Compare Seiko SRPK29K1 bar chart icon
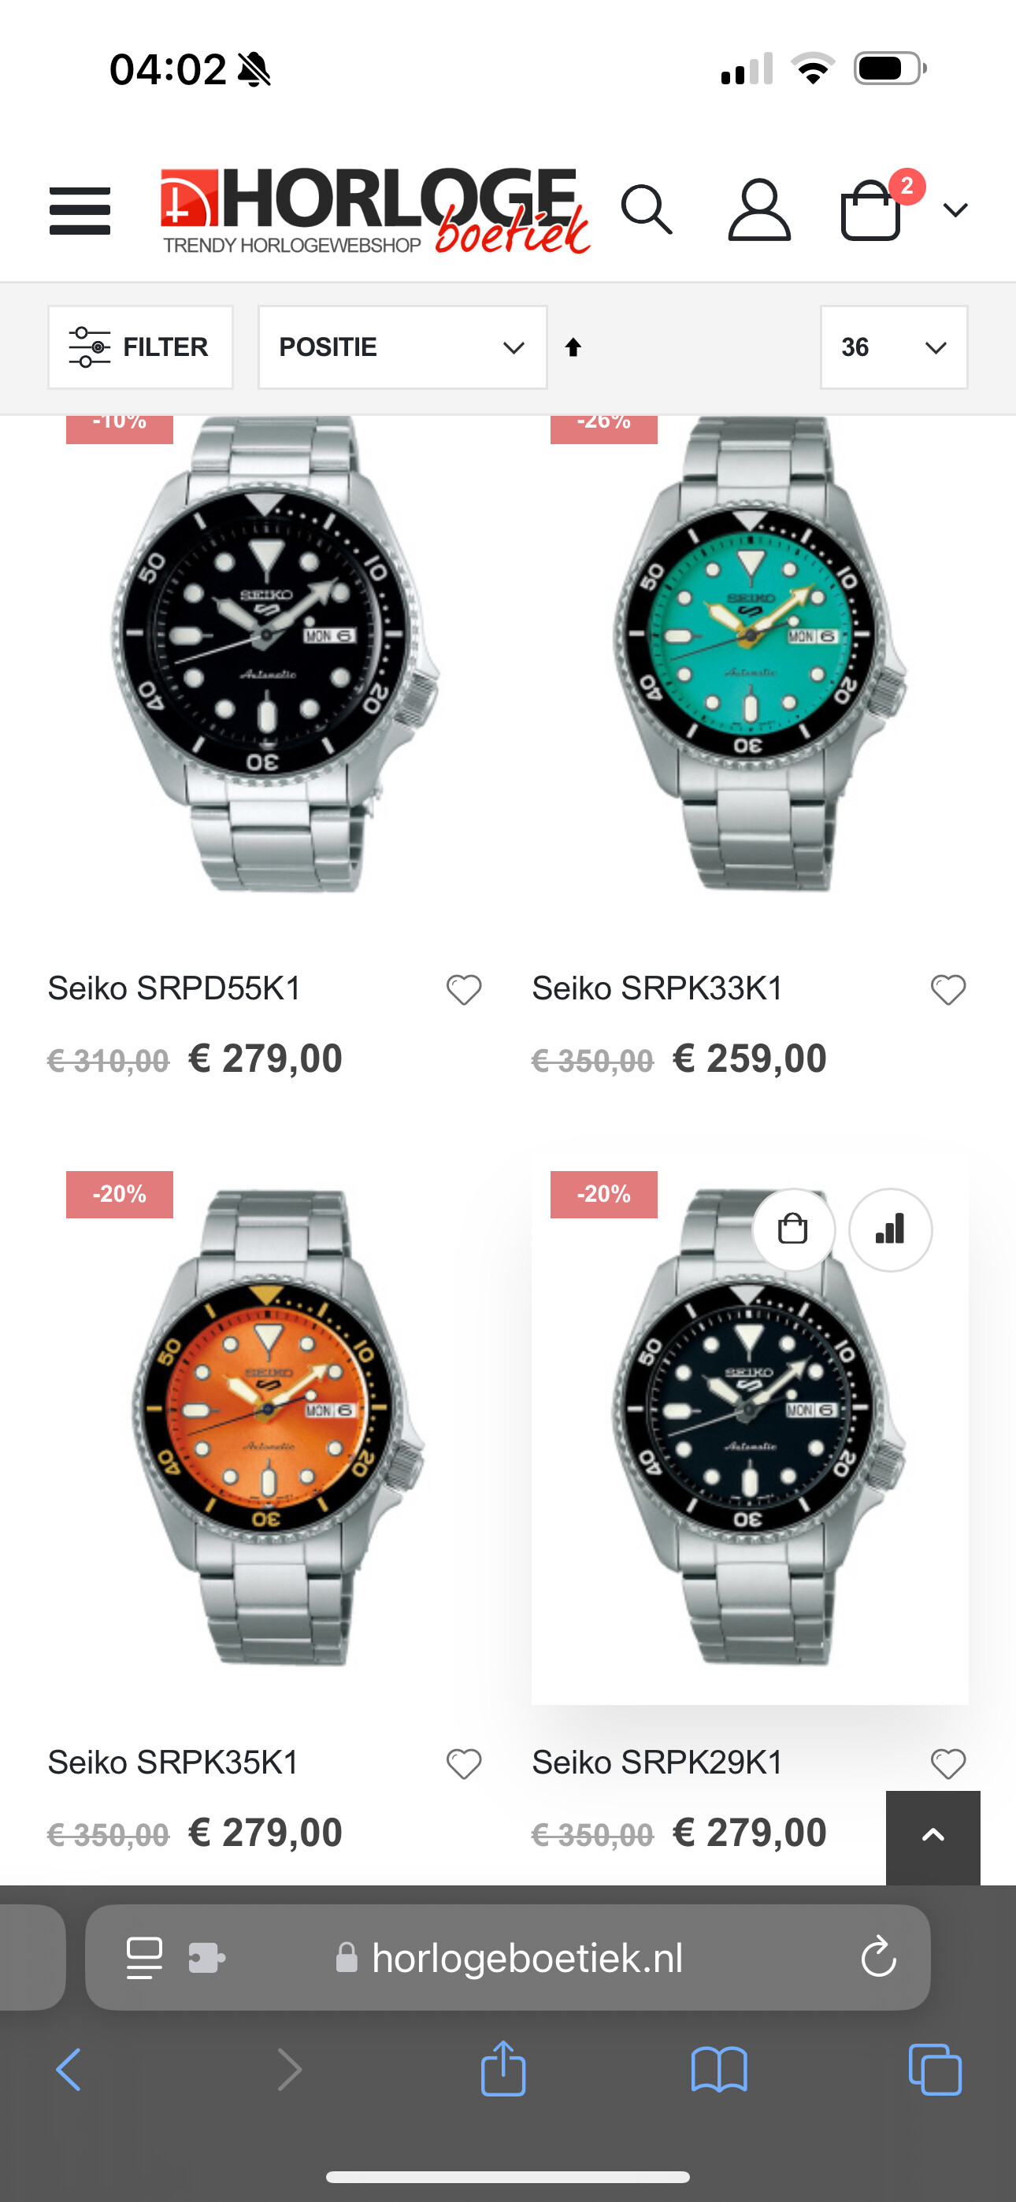 coord(890,1229)
